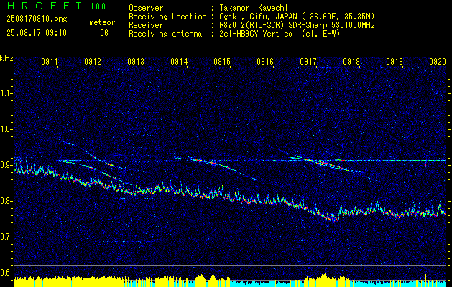Click the kHz axis unit label

pyautogui.click(x=6, y=58)
